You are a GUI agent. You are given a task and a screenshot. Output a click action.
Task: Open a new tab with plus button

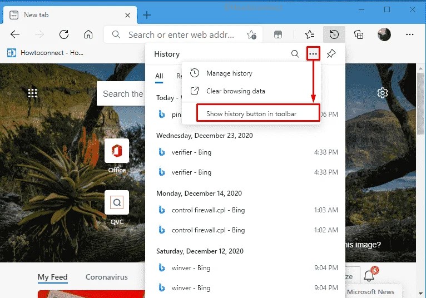[x=147, y=15]
